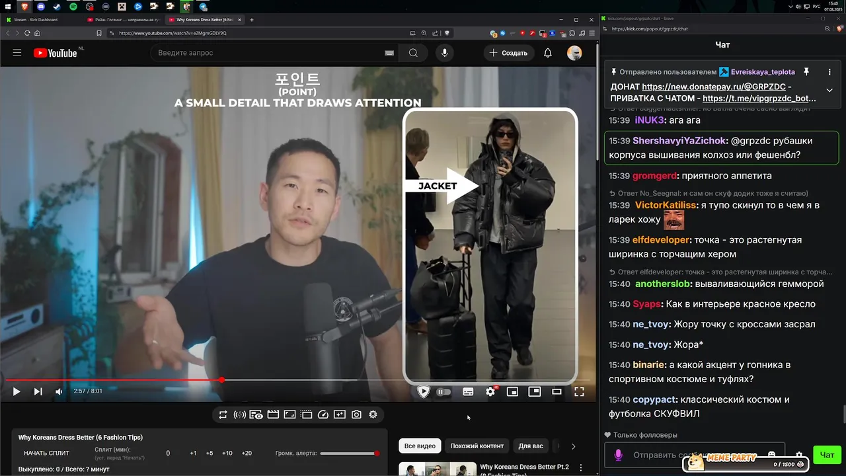Open YouTube notifications bell
This screenshot has height=476, width=846.
(547, 53)
